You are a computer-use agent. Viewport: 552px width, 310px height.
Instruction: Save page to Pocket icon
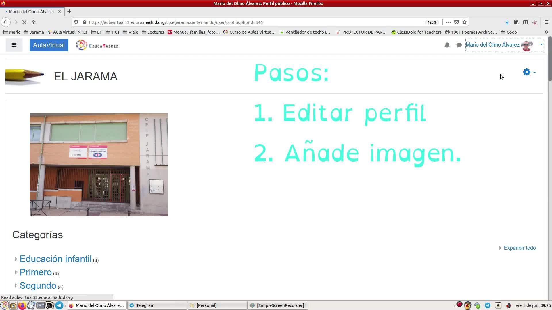(x=456, y=22)
